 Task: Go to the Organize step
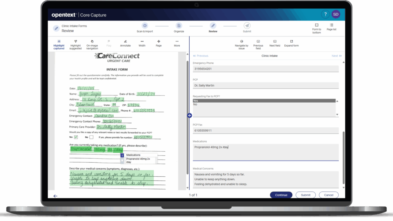tap(179, 27)
